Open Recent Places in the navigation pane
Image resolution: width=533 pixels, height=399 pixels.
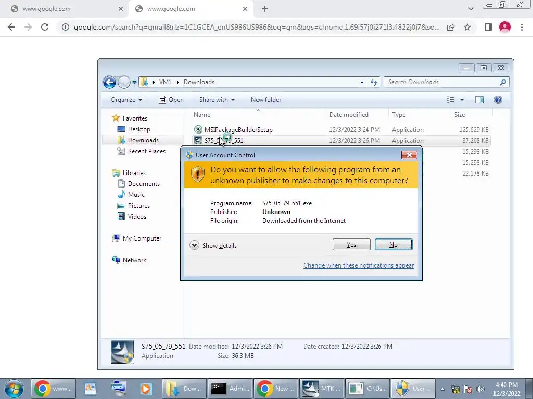146,151
